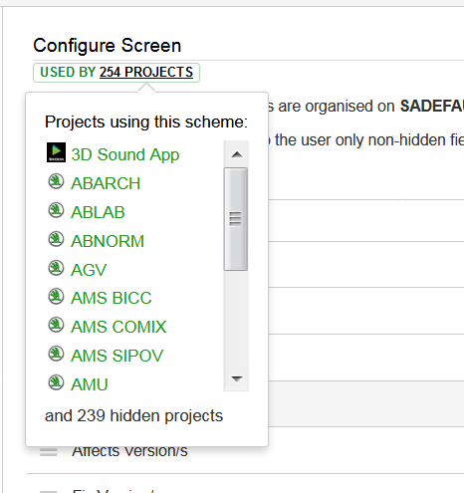The width and height of the screenshot is (464, 493).
Task: Click the icon beside AMS SIPOV
Action: [x=56, y=354]
